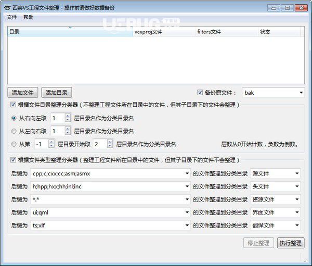
Task: Click the 添加文件 button
Action: (23, 93)
